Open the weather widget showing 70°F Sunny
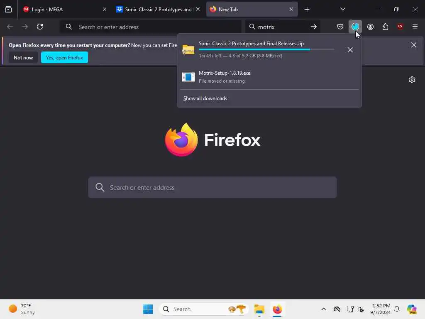 click(x=22, y=309)
